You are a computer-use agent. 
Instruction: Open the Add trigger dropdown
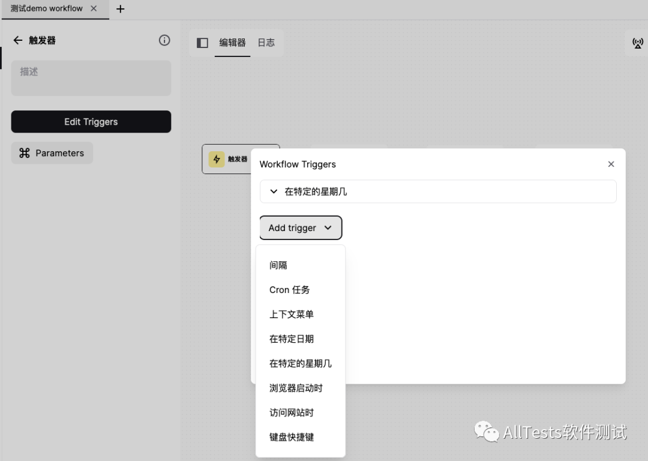pyautogui.click(x=301, y=228)
